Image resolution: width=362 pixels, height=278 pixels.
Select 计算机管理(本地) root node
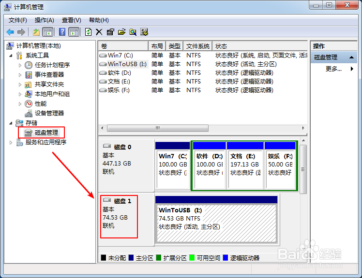tap(38, 46)
